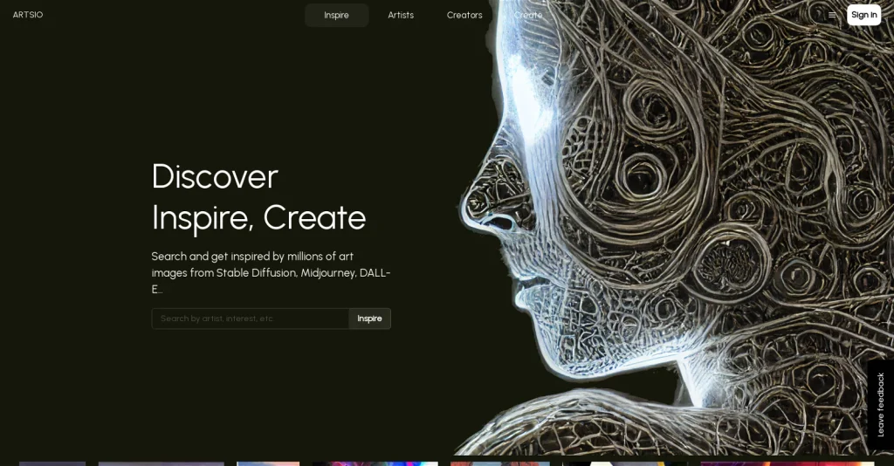Open the first gray gallery thumbnail
894x466 pixels.
coord(52,463)
